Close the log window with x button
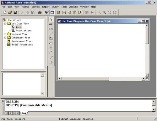This screenshot has width=157, height=121. pyautogui.click(x=3, y=101)
